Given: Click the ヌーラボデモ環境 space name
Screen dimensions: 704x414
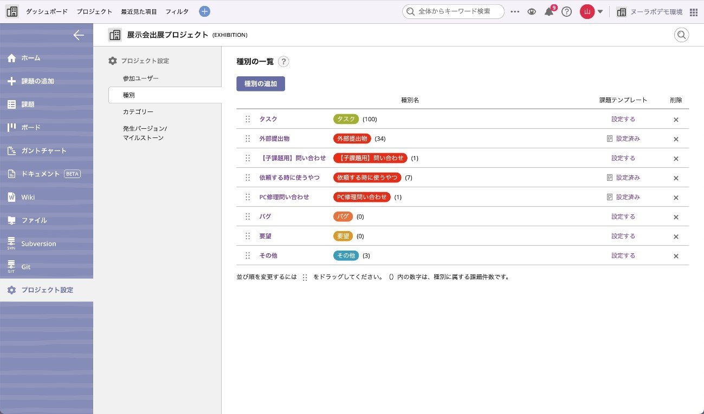Looking at the screenshot, I should coord(656,12).
